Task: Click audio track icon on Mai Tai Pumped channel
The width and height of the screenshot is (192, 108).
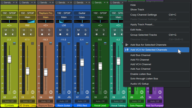Action: (160, 97)
